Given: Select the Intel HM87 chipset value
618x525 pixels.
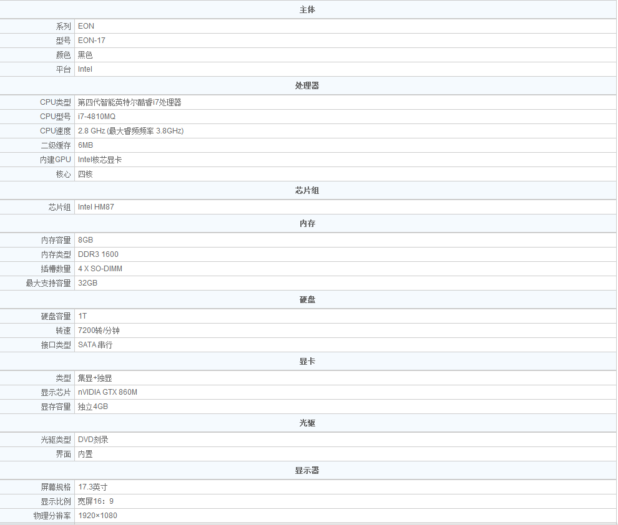Looking at the screenshot, I should click(96, 207).
